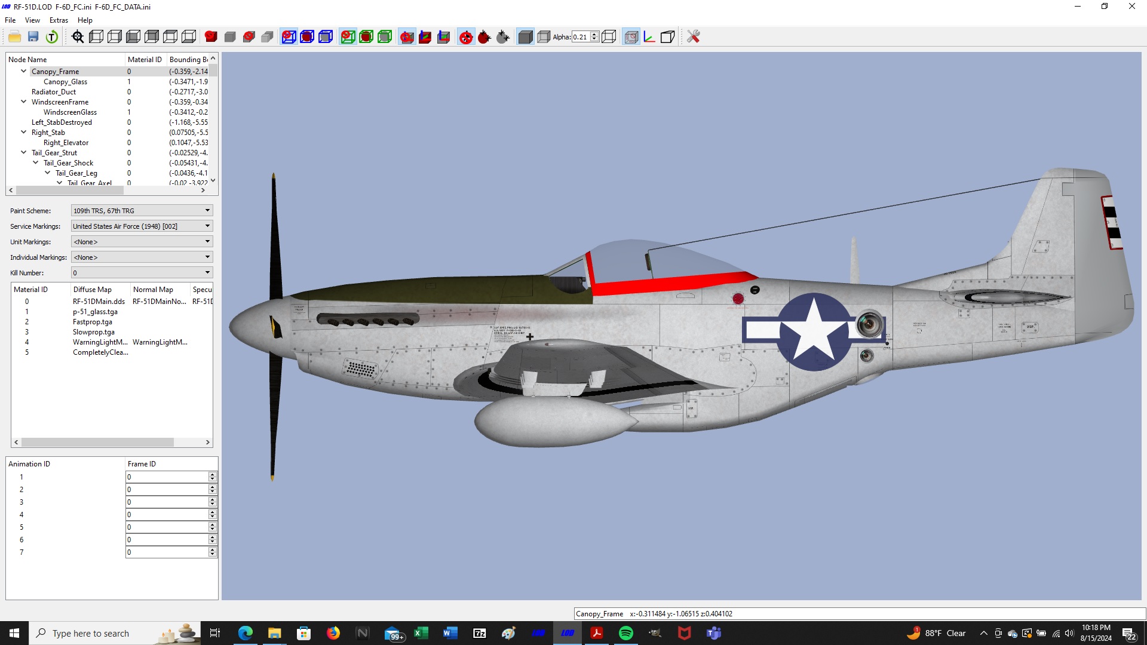Screen dimensions: 1147x645
Task: Click the Normal Map column header
Action: click(x=160, y=290)
